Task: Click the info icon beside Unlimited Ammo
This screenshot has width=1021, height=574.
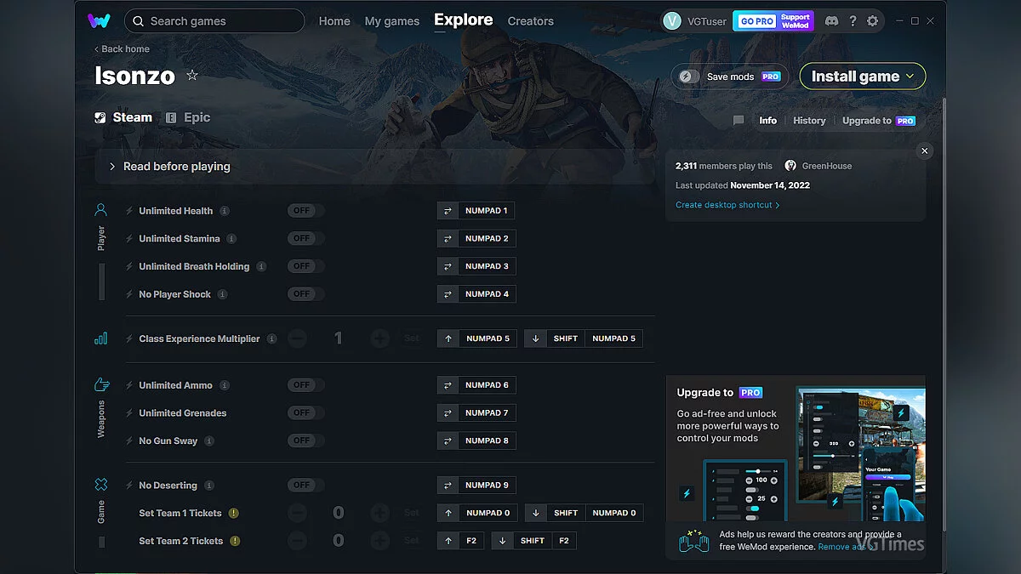Action: pyautogui.click(x=225, y=385)
